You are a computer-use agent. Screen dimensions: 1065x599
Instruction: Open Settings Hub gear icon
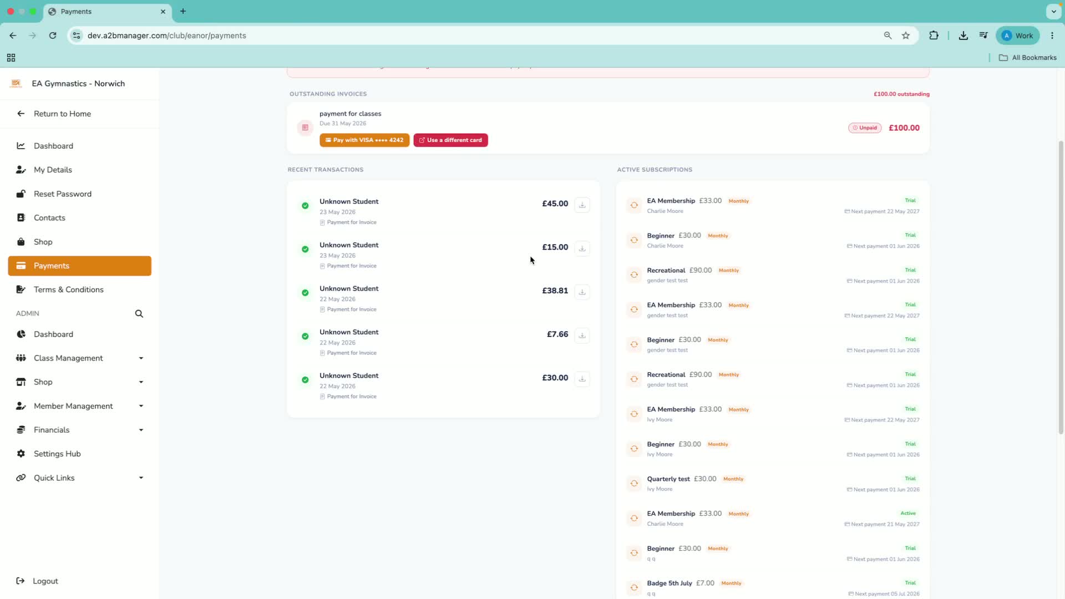click(21, 454)
